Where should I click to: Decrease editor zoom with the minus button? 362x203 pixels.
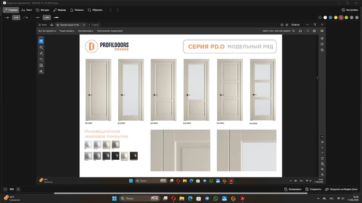[5, 189]
